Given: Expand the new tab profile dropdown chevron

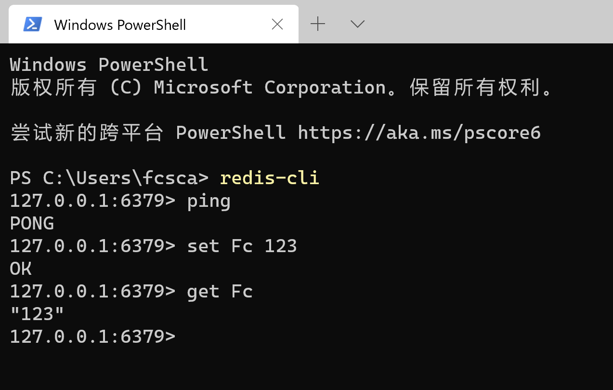Looking at the screenshot, I should [x=357, y=24].
